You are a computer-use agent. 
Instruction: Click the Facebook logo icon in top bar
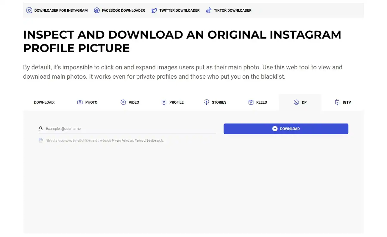(97, 10)
